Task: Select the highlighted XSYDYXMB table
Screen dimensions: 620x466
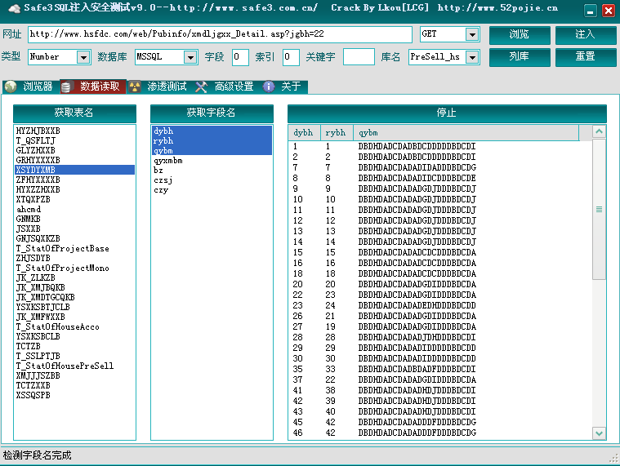Action: [74, 170]
